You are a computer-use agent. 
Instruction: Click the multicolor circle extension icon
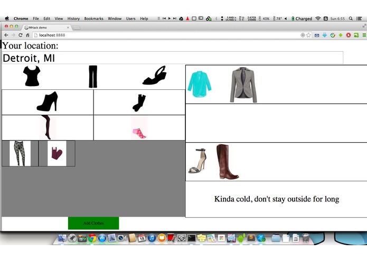[333, 35]
